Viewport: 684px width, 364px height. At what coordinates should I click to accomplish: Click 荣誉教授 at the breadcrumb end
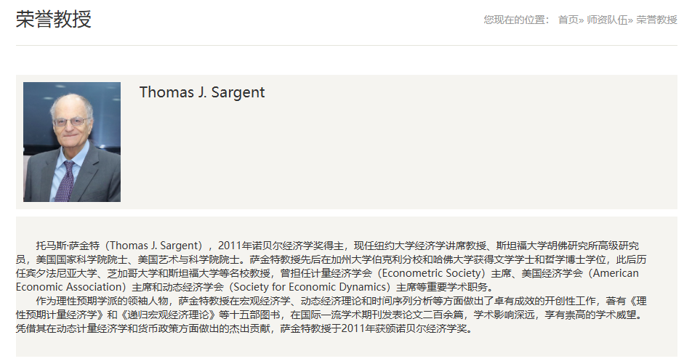tap(656, 20)
